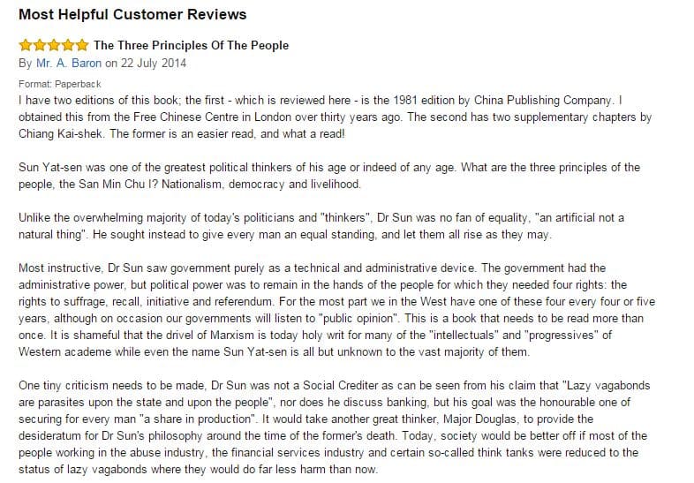Click the words 'Chiang Kai-shek' in the review
Screen dimensions: 694x483
[x=60, y=133]
